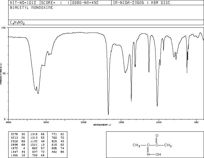This screenshot has width=204, height=158.
Task: Click the 771 peak table entry
Action: pos(54,134)
